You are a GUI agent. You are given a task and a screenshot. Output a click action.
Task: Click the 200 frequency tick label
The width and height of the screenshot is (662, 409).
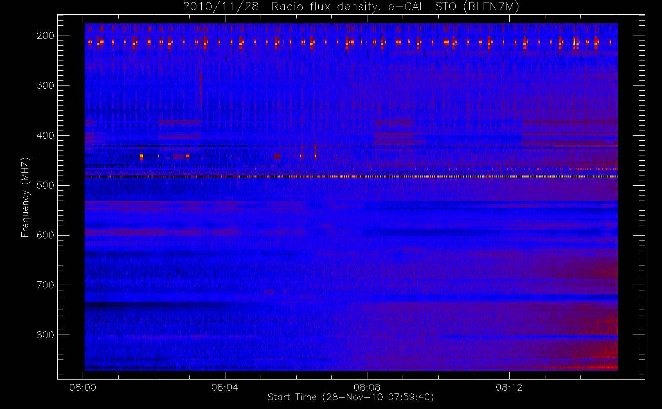pos(45,36)
